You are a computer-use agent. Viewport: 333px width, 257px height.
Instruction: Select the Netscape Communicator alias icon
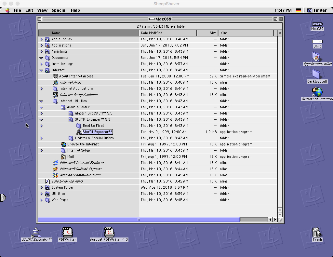pos(55,175)
